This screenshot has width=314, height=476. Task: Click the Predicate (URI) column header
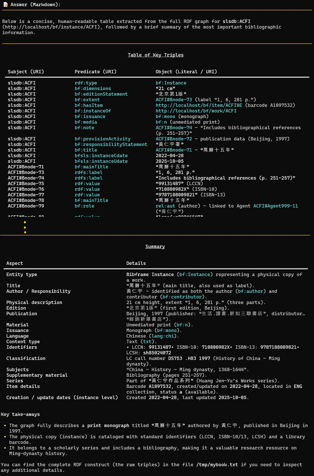pos(95,72)
